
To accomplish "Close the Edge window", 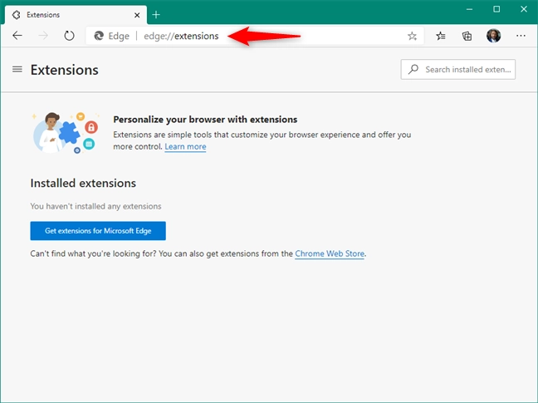I will tap(524, 9).
